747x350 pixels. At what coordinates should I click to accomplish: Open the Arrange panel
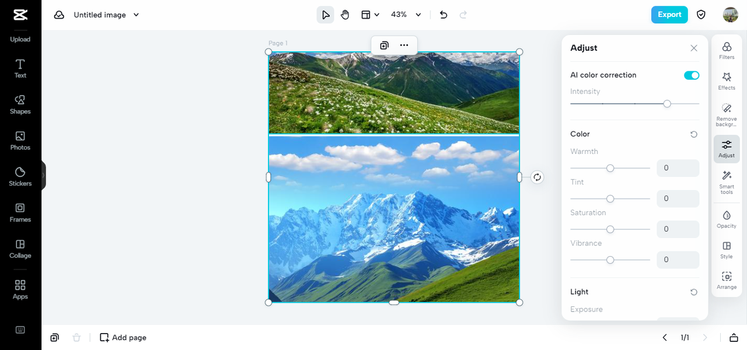(727, 280)
